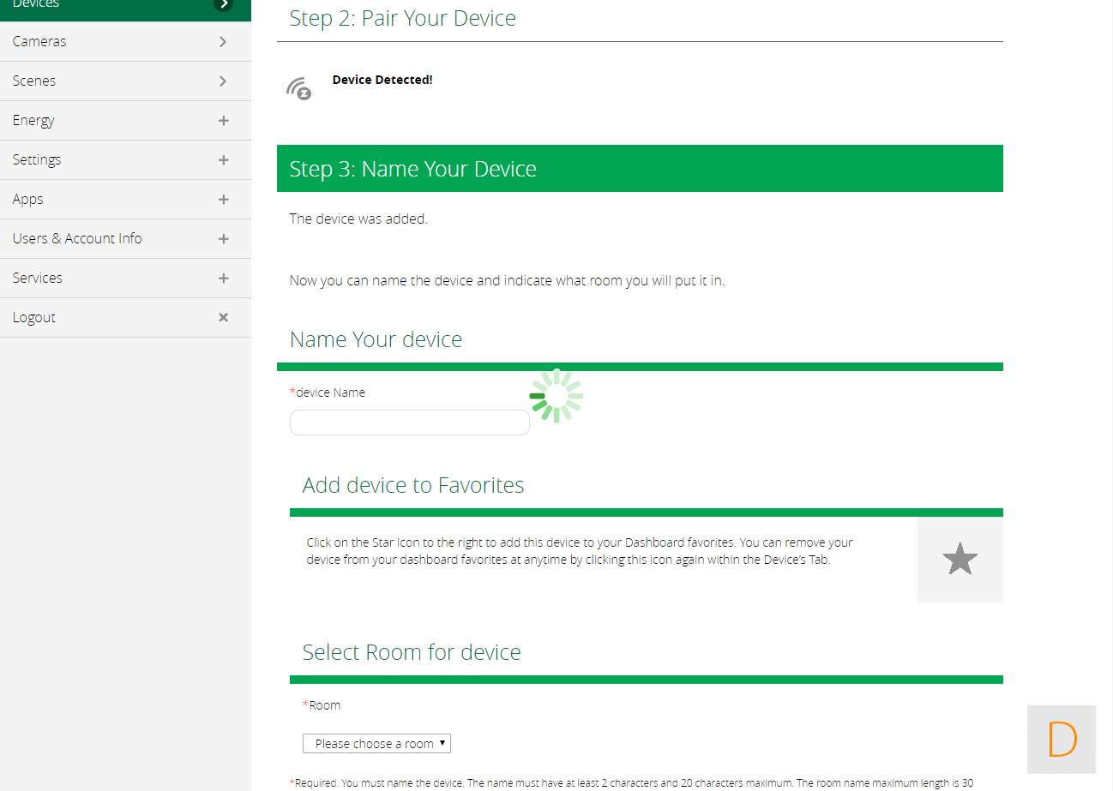Screen dimensions: 1113x791
Task: Click the Devices arrow icon in sidebar
Action: coord(223,4)
